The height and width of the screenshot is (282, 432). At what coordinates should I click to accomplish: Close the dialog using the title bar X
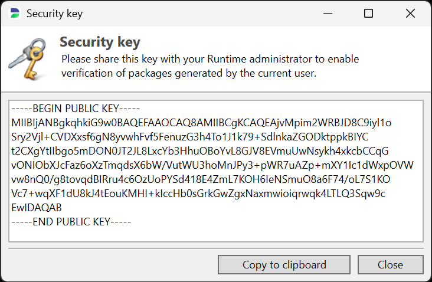(x=410, y=13)
